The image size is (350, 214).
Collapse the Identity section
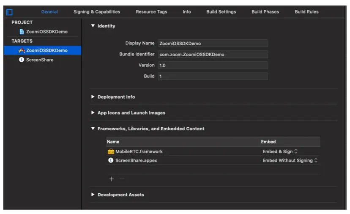[93, 26]
